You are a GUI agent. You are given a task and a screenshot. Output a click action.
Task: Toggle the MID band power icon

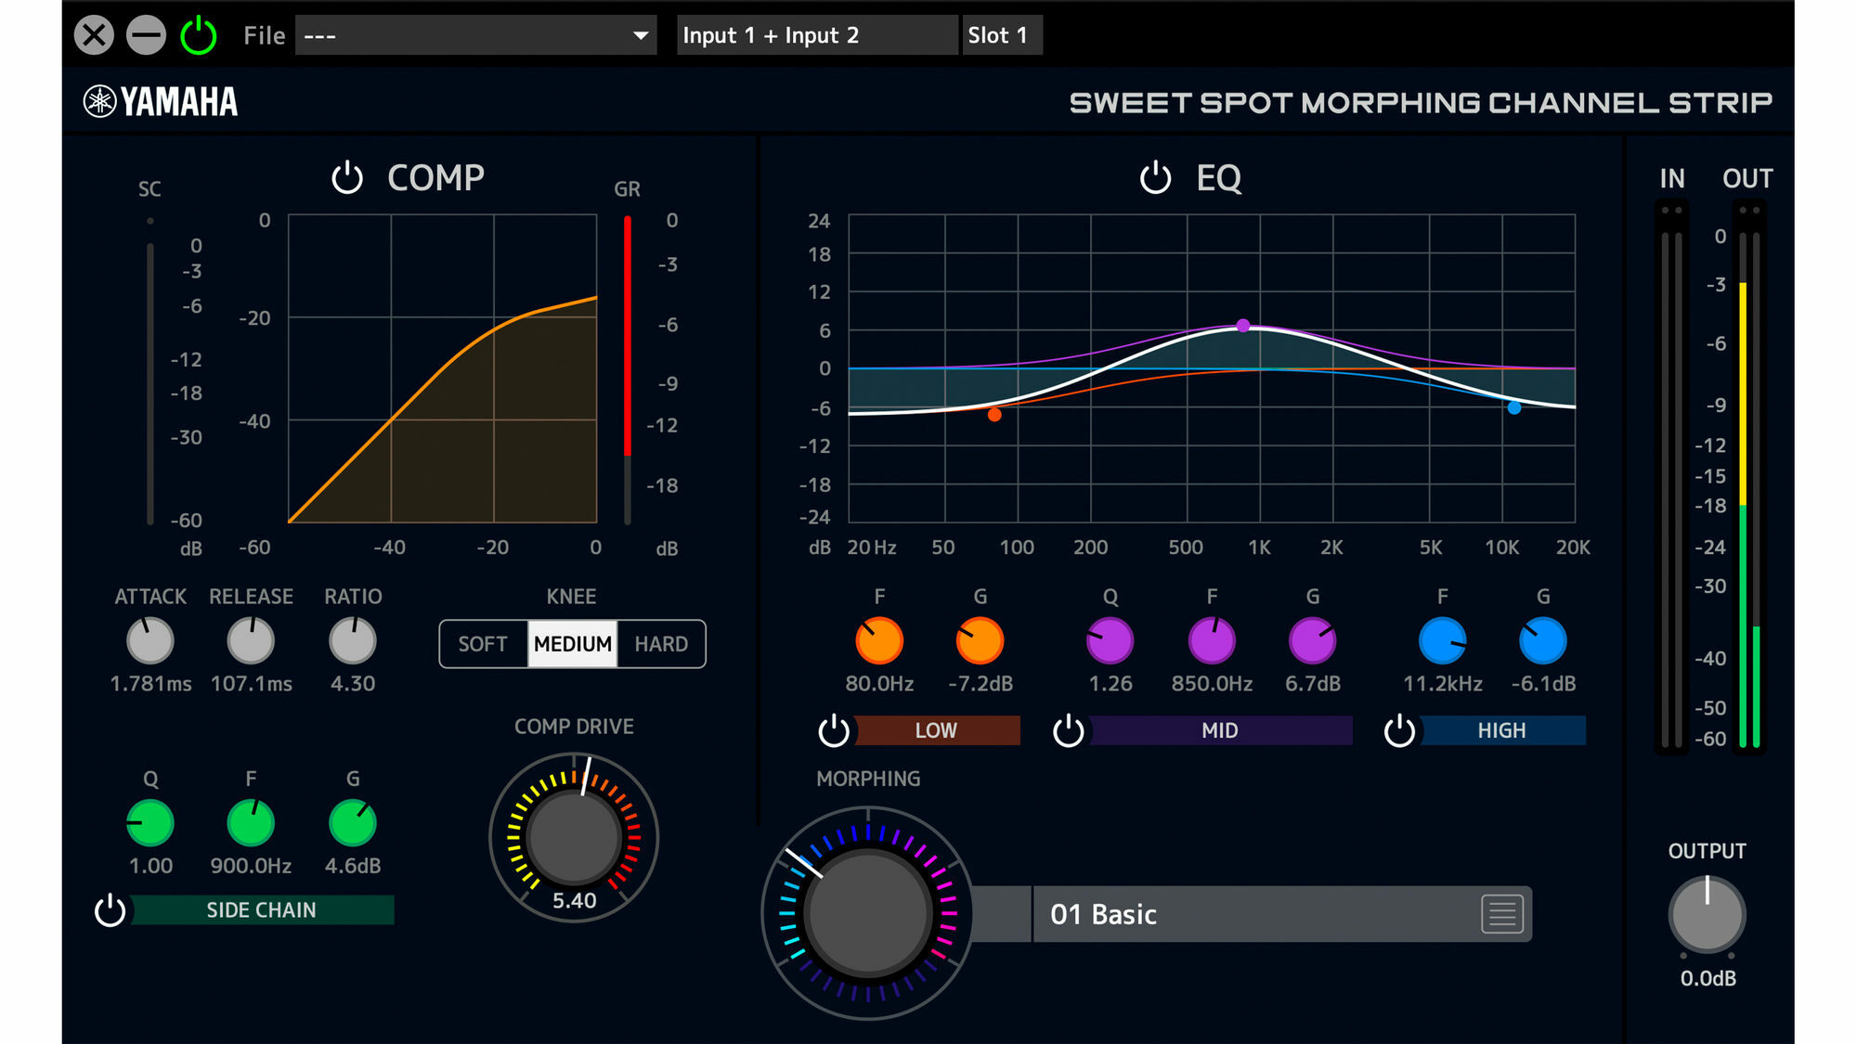pos(1069,730)
